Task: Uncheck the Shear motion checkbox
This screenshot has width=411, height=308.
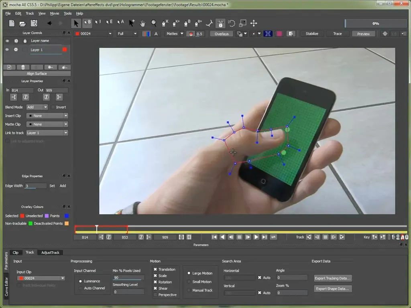Action: pyautogui.click(x=155, y=288)
